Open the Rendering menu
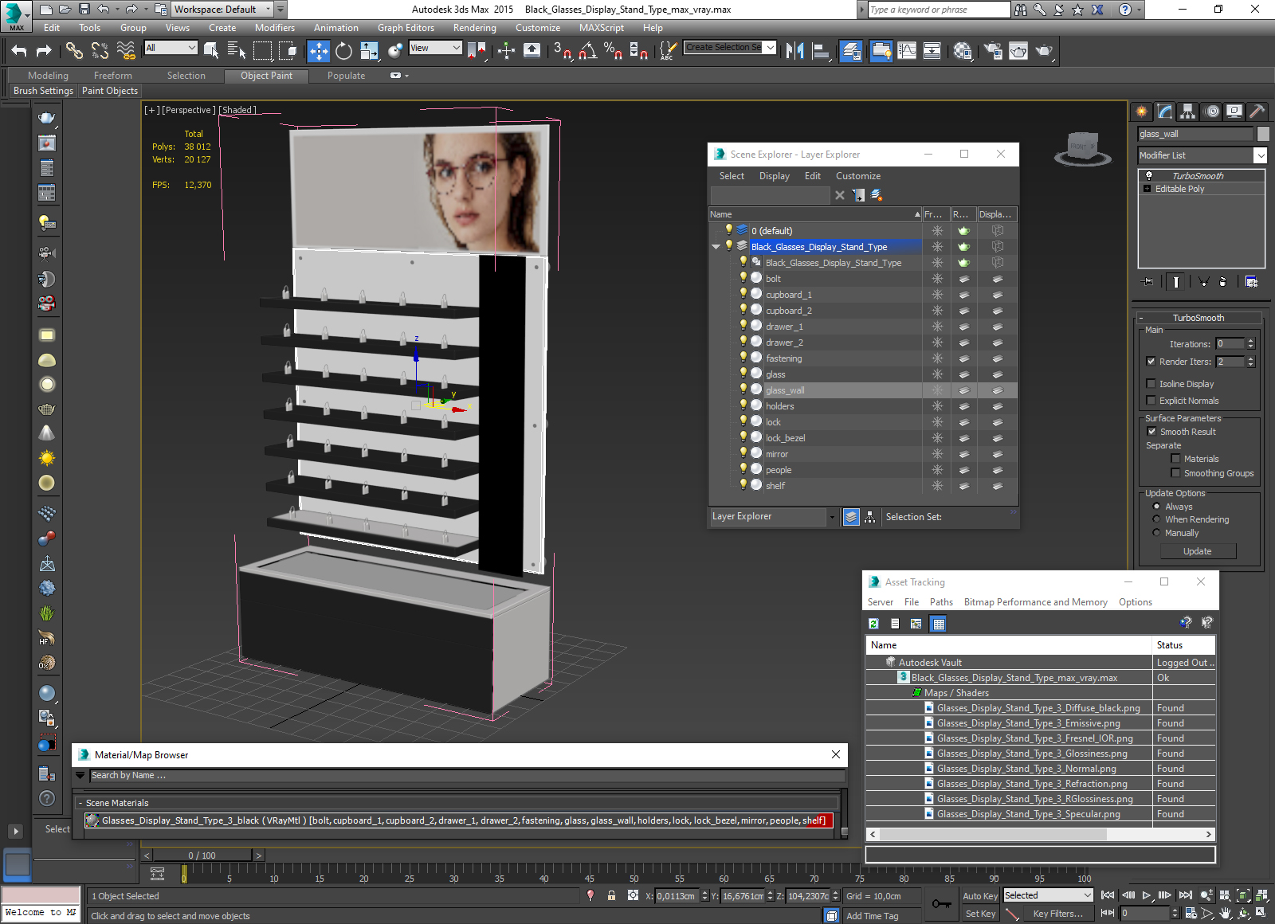This screenshot has width=1275, height=924. tap(475, 28)
